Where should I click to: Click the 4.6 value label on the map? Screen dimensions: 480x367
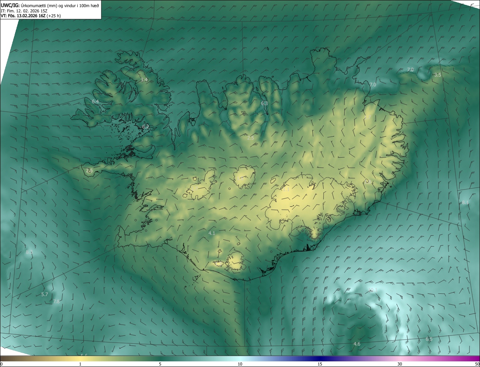click(x=357, y=344)
